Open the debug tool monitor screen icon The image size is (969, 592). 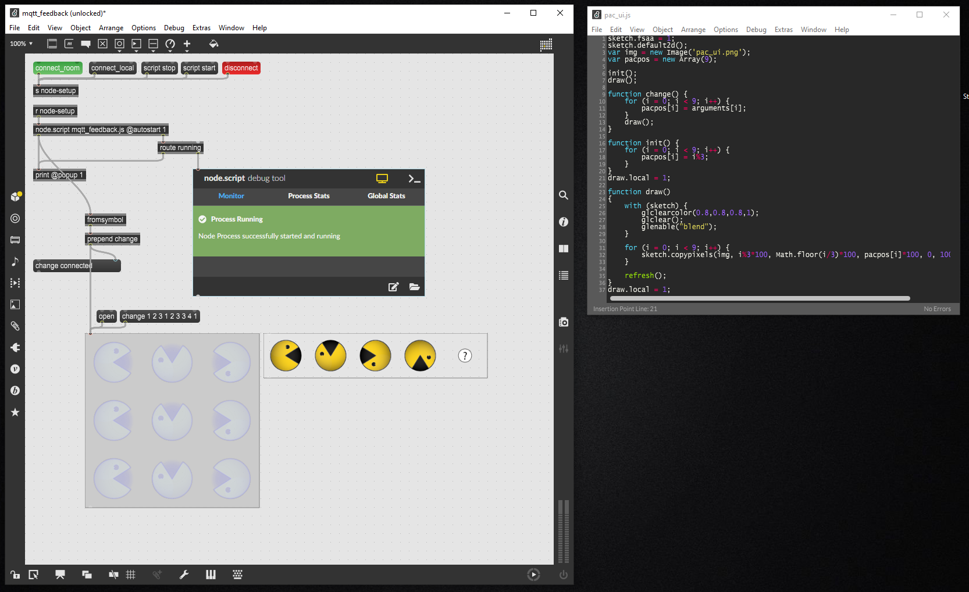382,179
